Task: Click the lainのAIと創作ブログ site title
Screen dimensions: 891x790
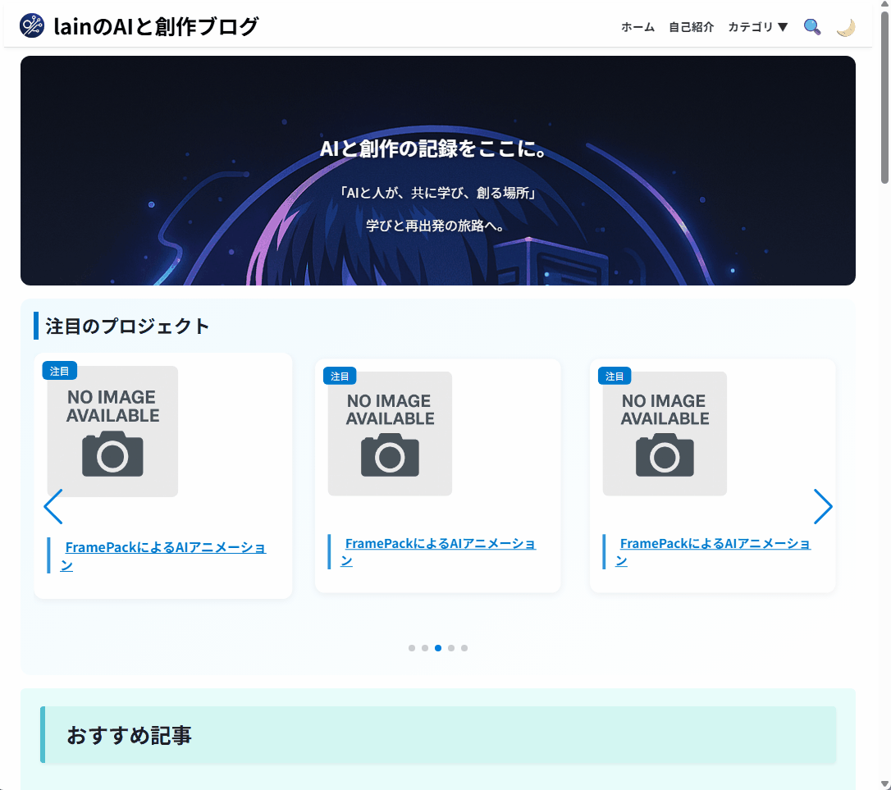Action: pyautogui.click(x=155, y=26)
